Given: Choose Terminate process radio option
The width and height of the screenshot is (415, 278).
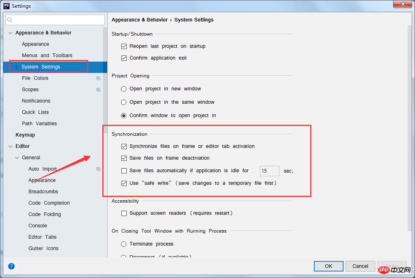Looking at the screenshot, I should [x=123, y=244].
